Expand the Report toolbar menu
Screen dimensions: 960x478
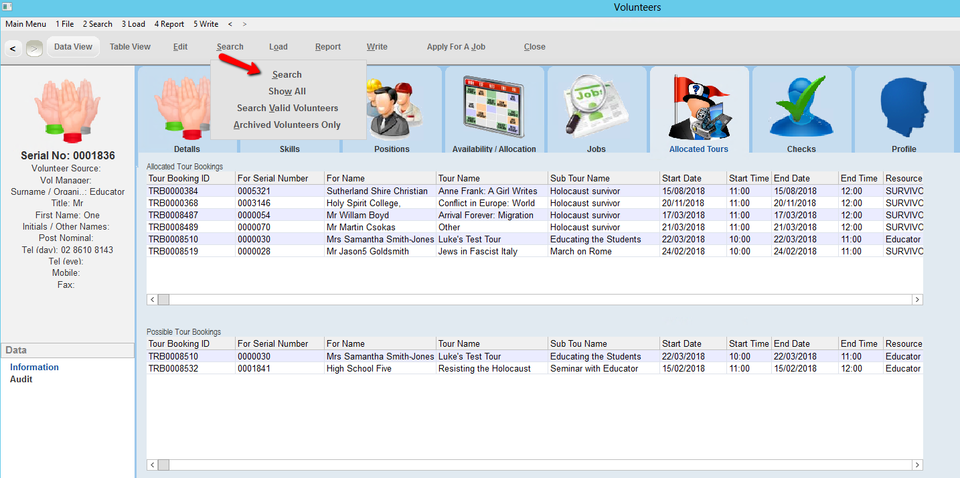328,47
